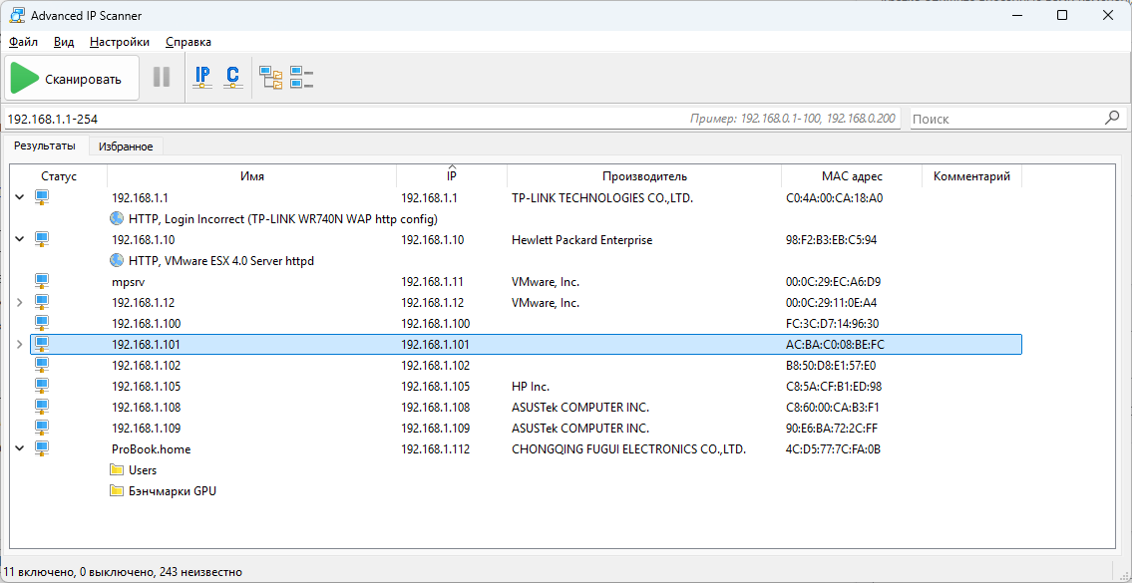Click computer icon of 192.168.1.10 row
Screen dimensions: 1132x583
click(x=42, y=239)
